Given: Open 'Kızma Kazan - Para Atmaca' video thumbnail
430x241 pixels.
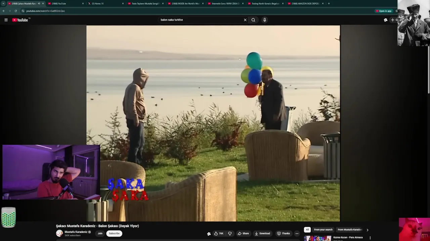Looking at the screenshot, I should click(x=317, y=238).
